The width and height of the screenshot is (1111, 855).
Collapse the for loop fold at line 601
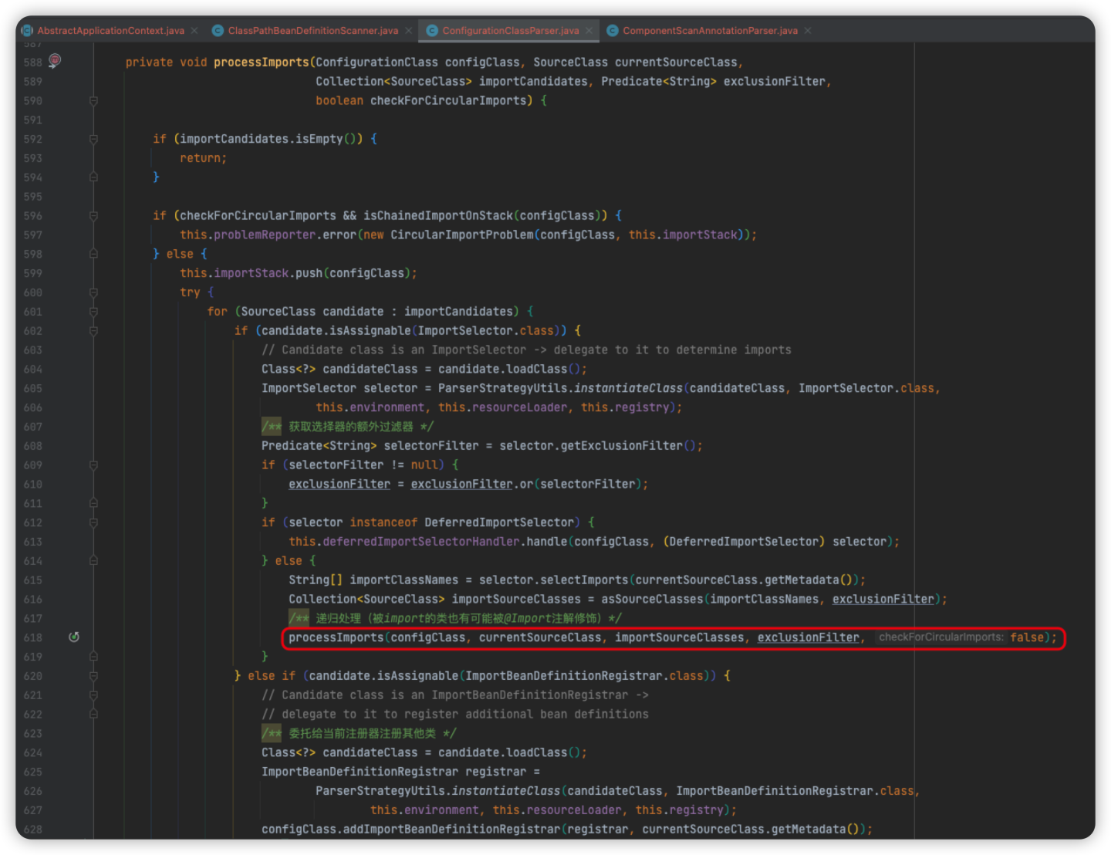(x=93, y=312)
